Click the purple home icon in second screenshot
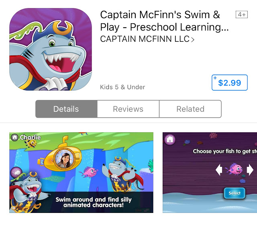This screenshot has width=257, height=227. [170, 139]
